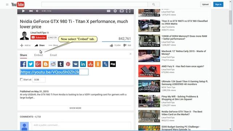Open $300 Budget Gaming PC Challenge video
The image size is (233, 131).
(x=181, y=128)
